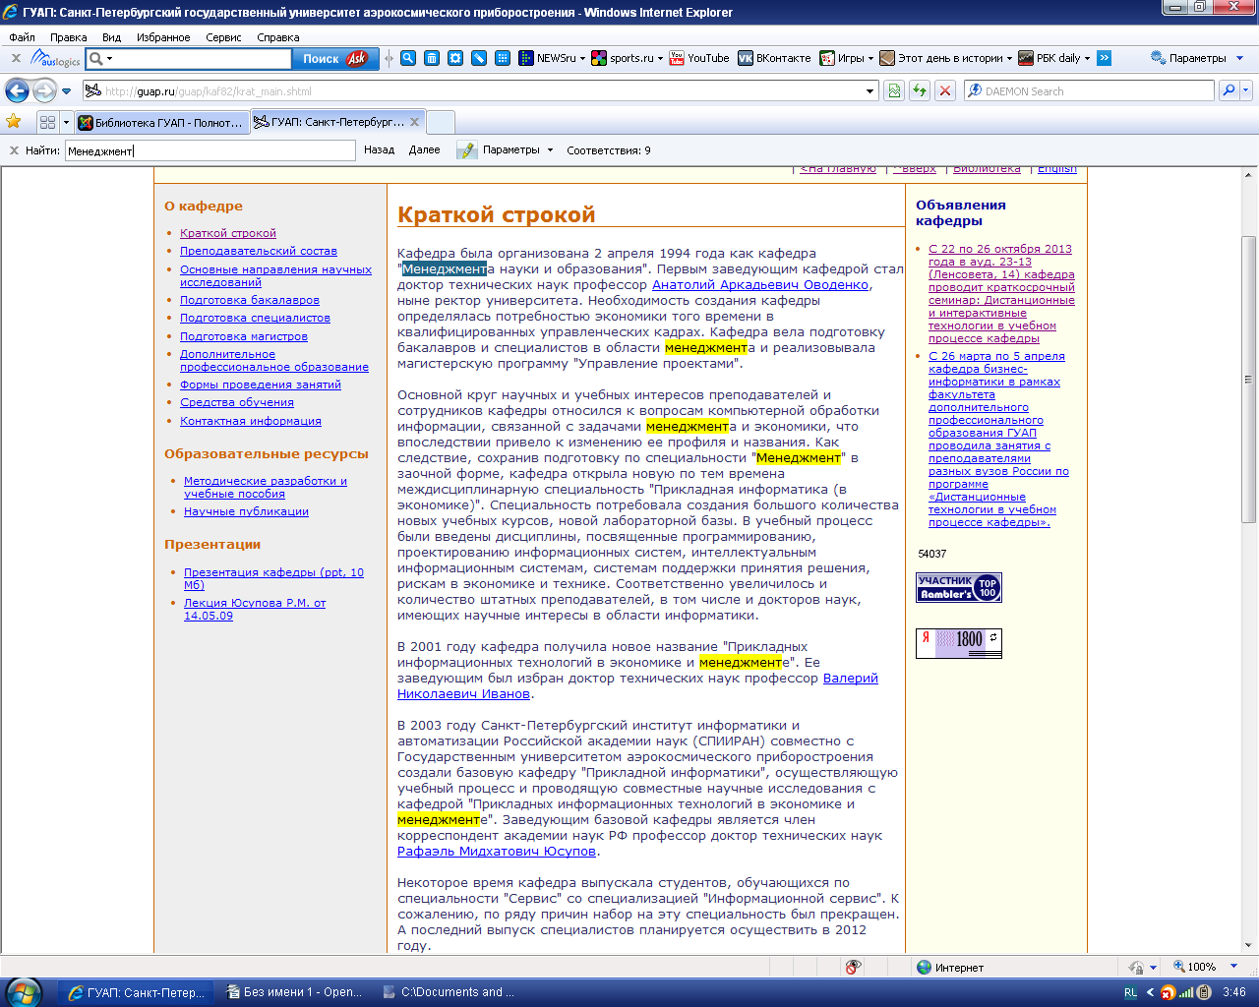1259x1007 pixels.
Task: Expand the address bar history dropdown
Action: point(869,91)
